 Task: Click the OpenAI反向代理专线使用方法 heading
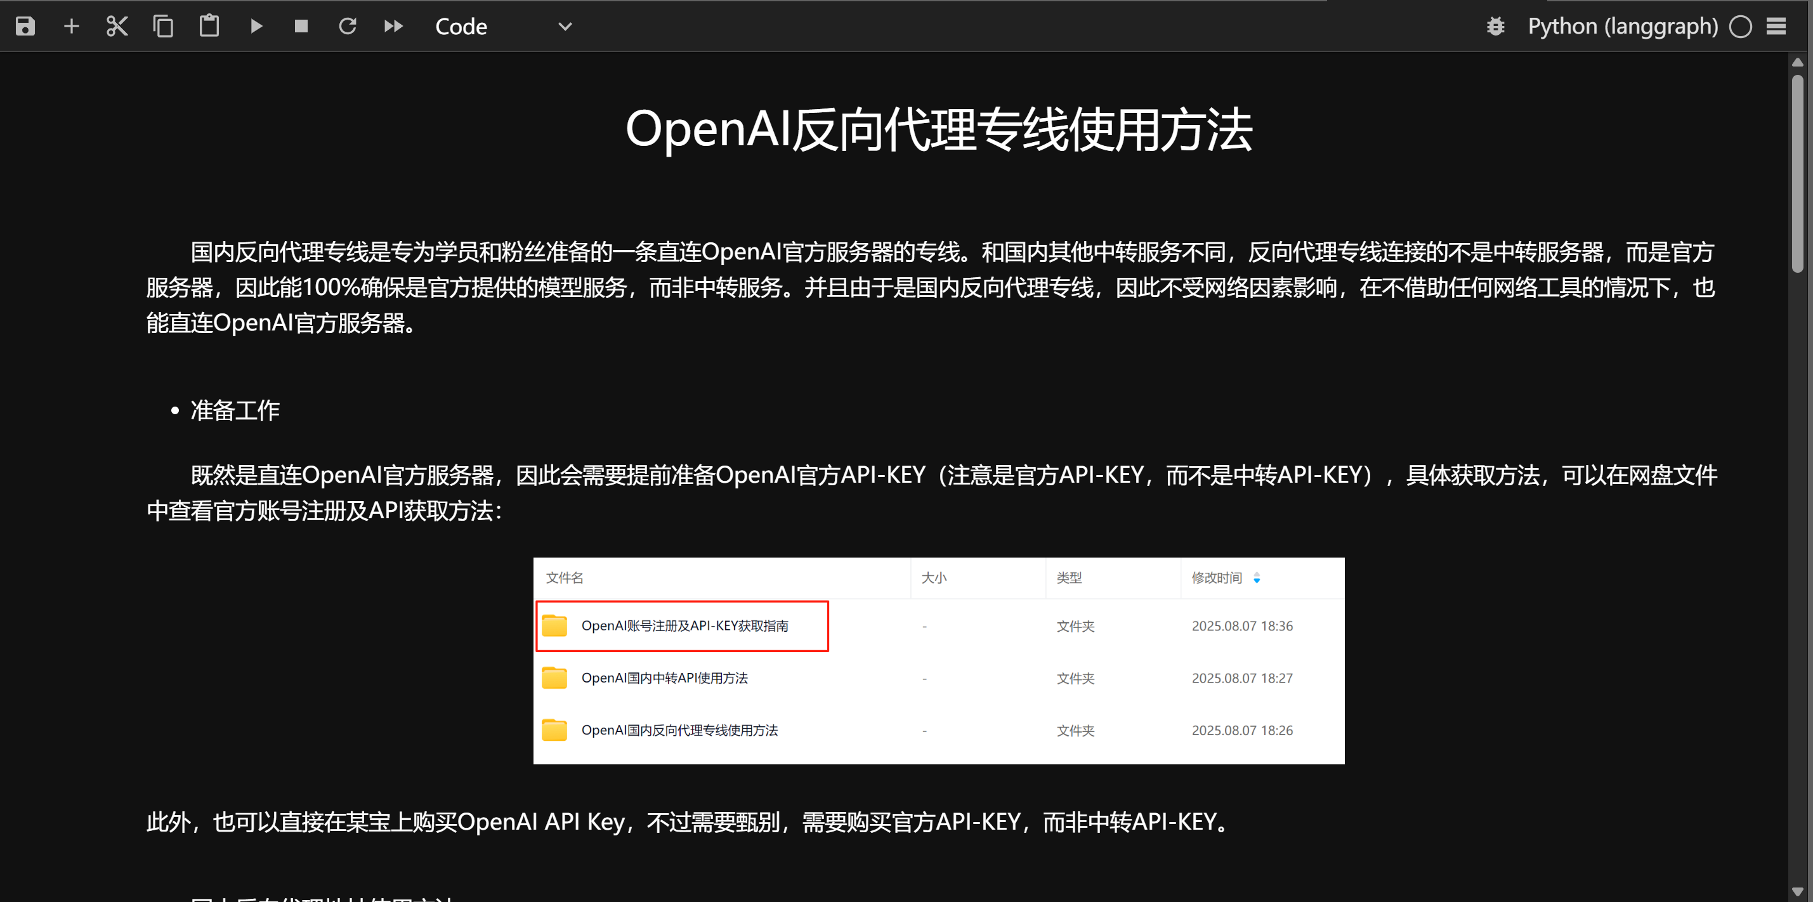tap(939, 129)
